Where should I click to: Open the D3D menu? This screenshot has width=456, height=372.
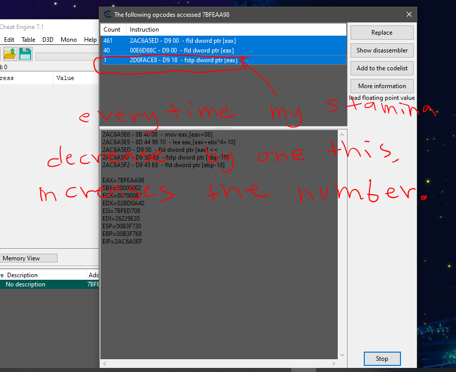(48, 40)
